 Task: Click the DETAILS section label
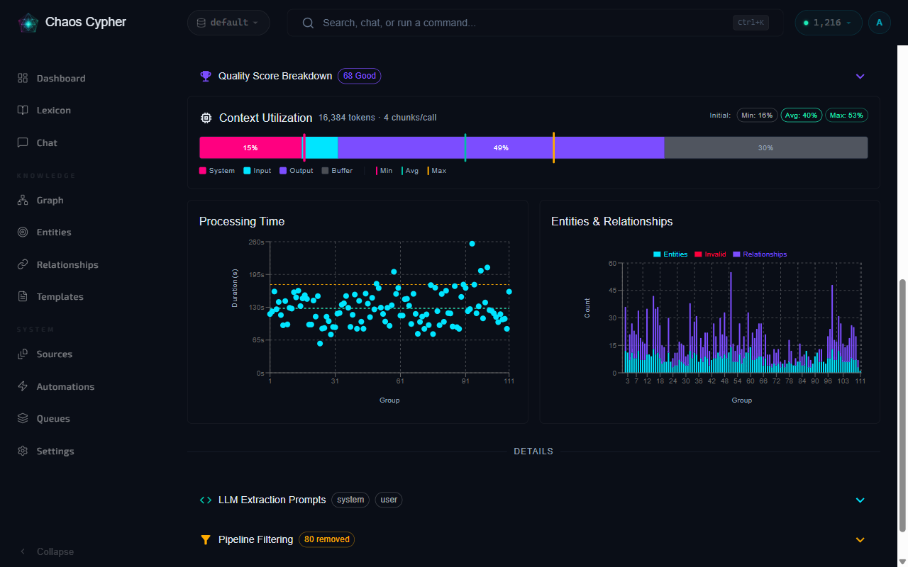[x=533, y=451]
